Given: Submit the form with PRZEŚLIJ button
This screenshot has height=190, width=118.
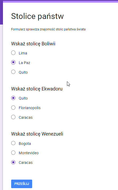Looking at the screenshot, I should (22, 184).
